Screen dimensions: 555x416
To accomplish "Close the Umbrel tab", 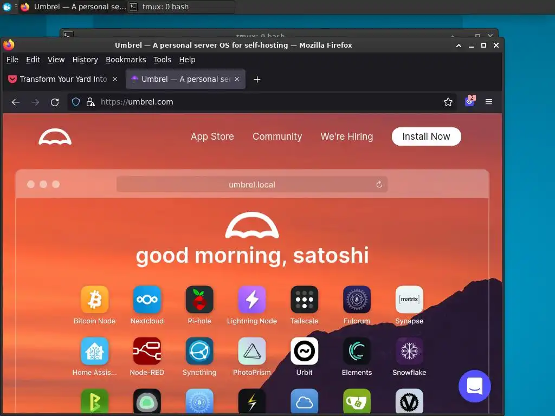I will 237,79.
